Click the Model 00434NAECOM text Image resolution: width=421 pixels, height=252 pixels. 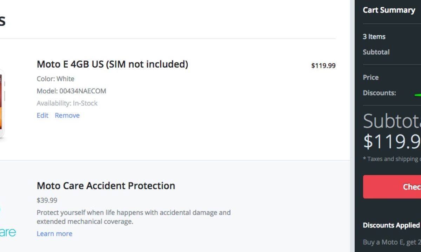[x=71, y=91]
